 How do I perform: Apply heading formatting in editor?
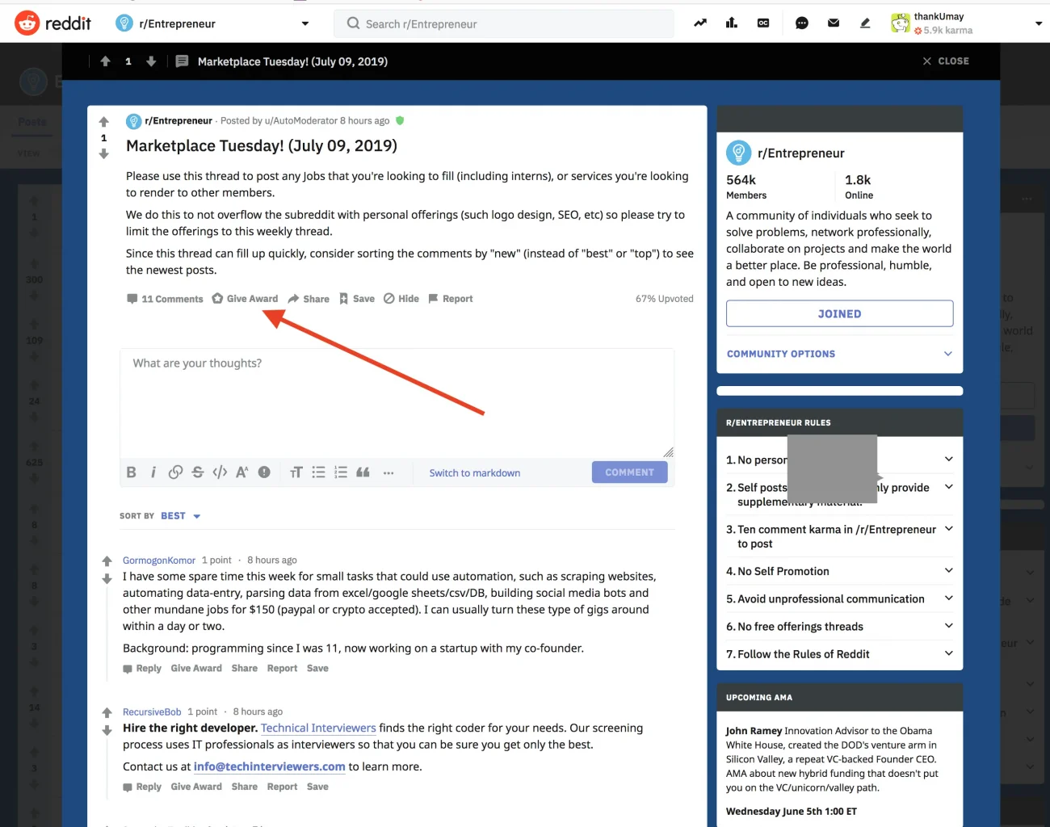296,472
